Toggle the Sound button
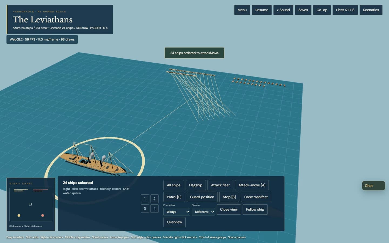 pos(283,10)
